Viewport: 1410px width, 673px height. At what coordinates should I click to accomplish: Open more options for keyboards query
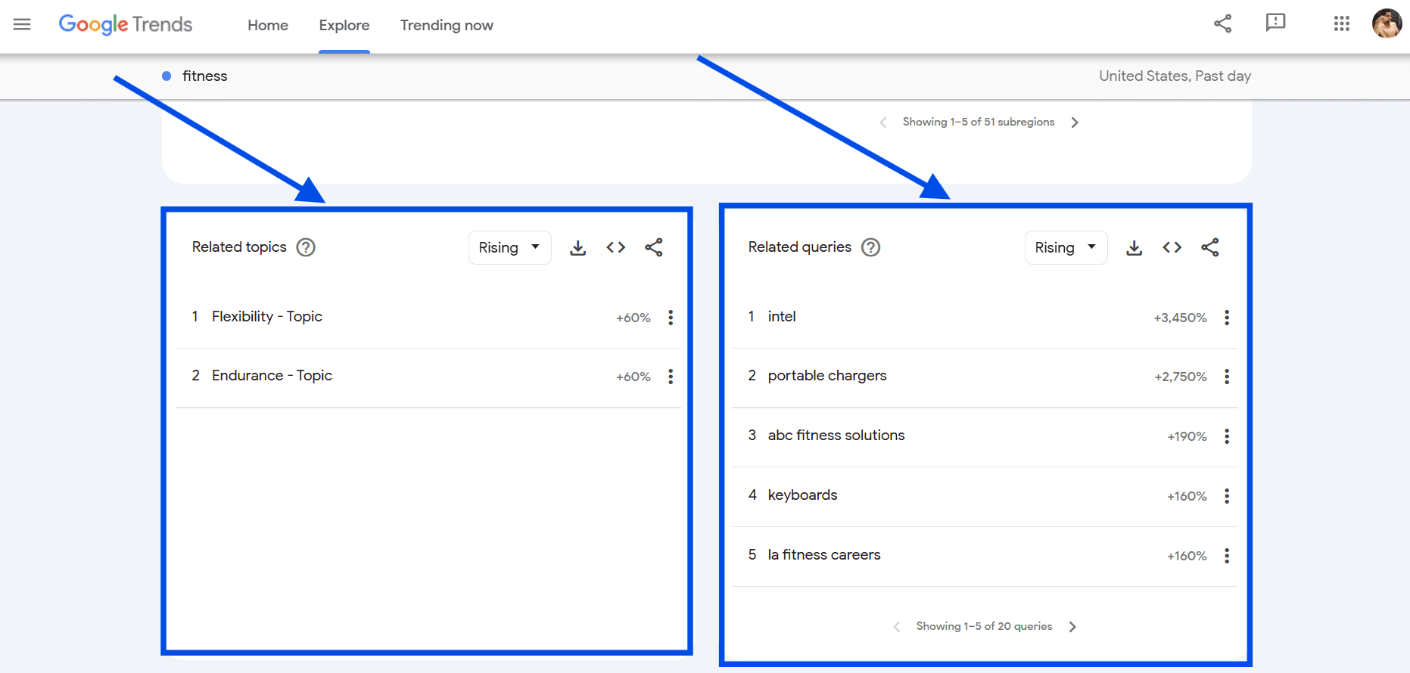(1227, 496)
